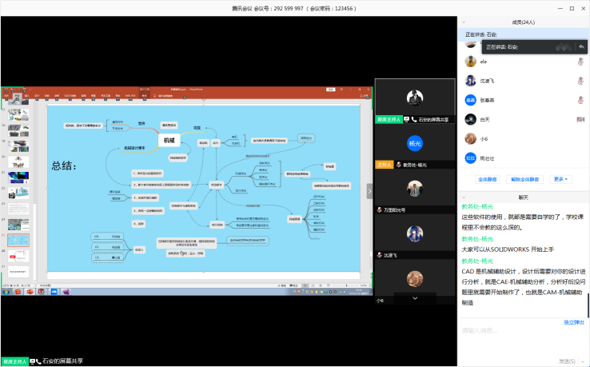Hide the video strip using side arrow
Image resolution: width=590 pixels, height=367 pixels.
(369, 191)
